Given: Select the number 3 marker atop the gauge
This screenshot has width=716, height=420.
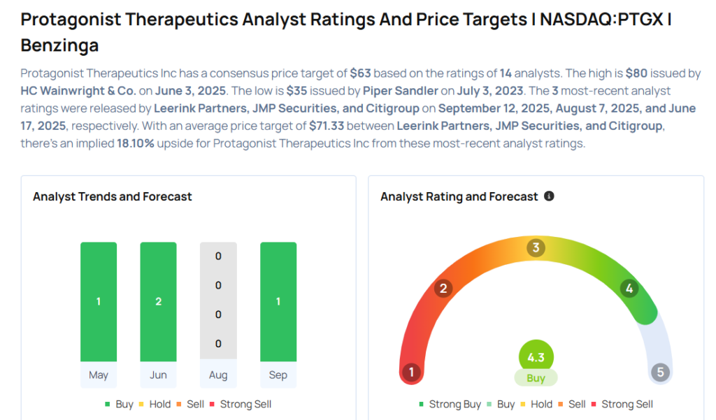Looking at the screenshot, I should pos(536,247).
